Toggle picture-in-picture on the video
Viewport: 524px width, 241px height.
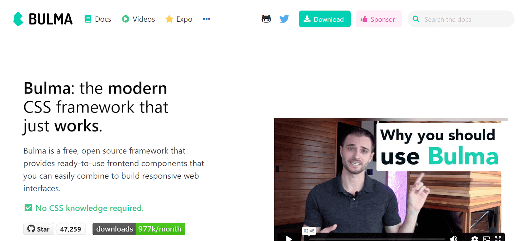[x=487, y=238]
